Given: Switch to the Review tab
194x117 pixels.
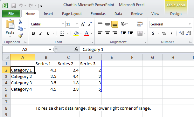Looking at the screenshot, I should [x=137, y=14].
